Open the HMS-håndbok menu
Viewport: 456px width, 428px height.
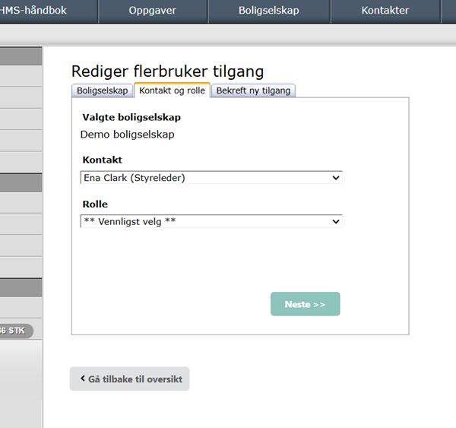[x=46, y=11]
